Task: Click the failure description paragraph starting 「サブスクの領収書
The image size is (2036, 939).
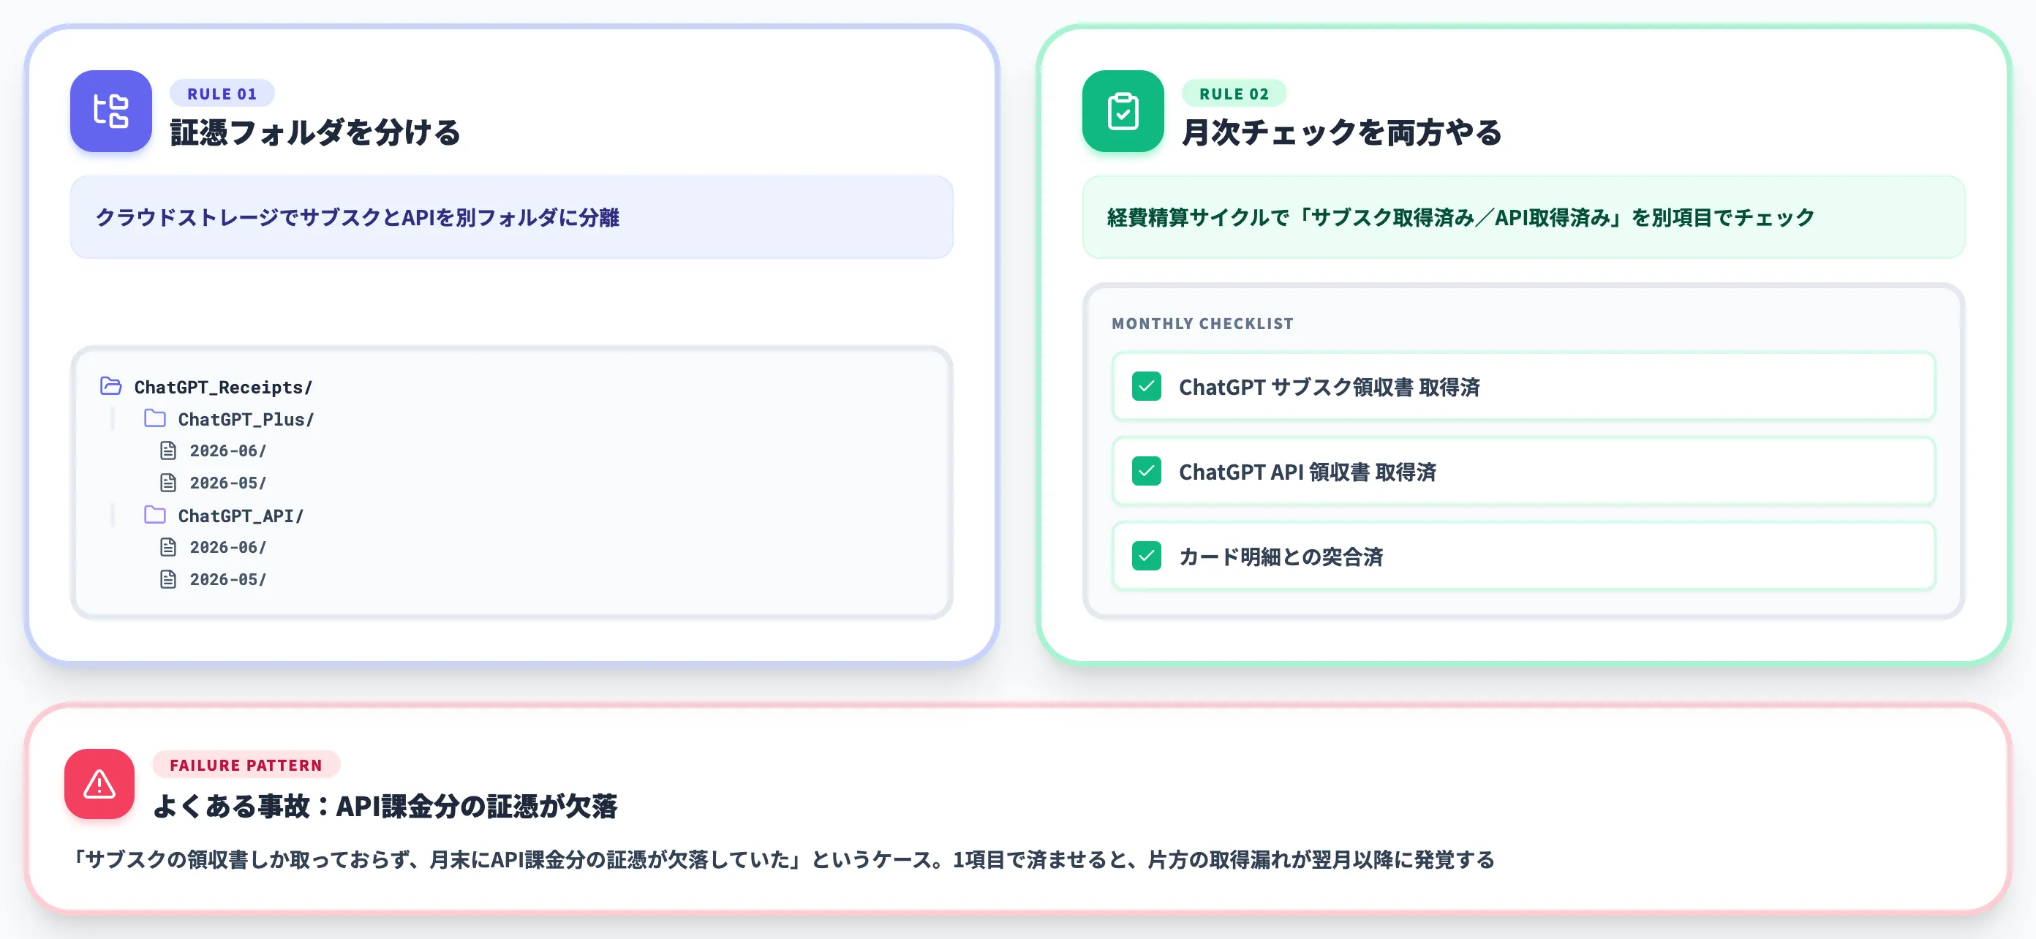Action: coord(783,859)
